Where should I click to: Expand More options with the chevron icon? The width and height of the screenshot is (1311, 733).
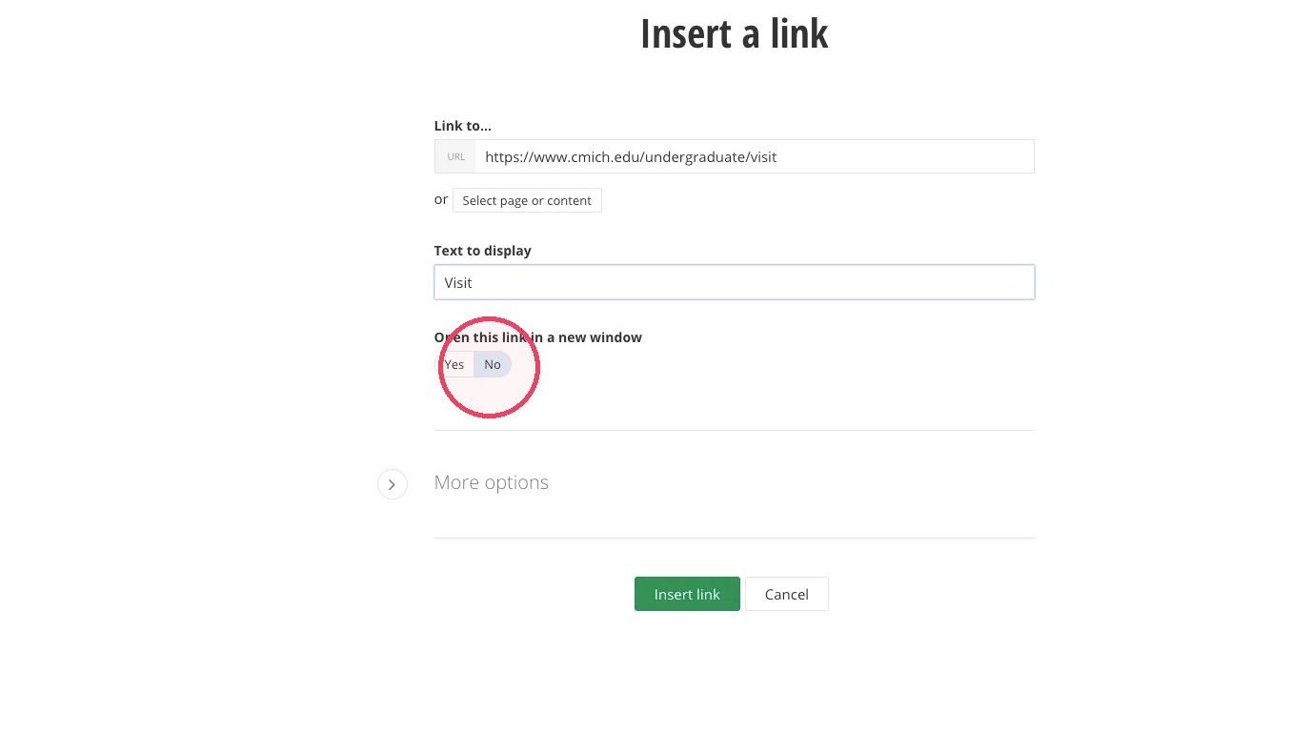tap(392, 484)
